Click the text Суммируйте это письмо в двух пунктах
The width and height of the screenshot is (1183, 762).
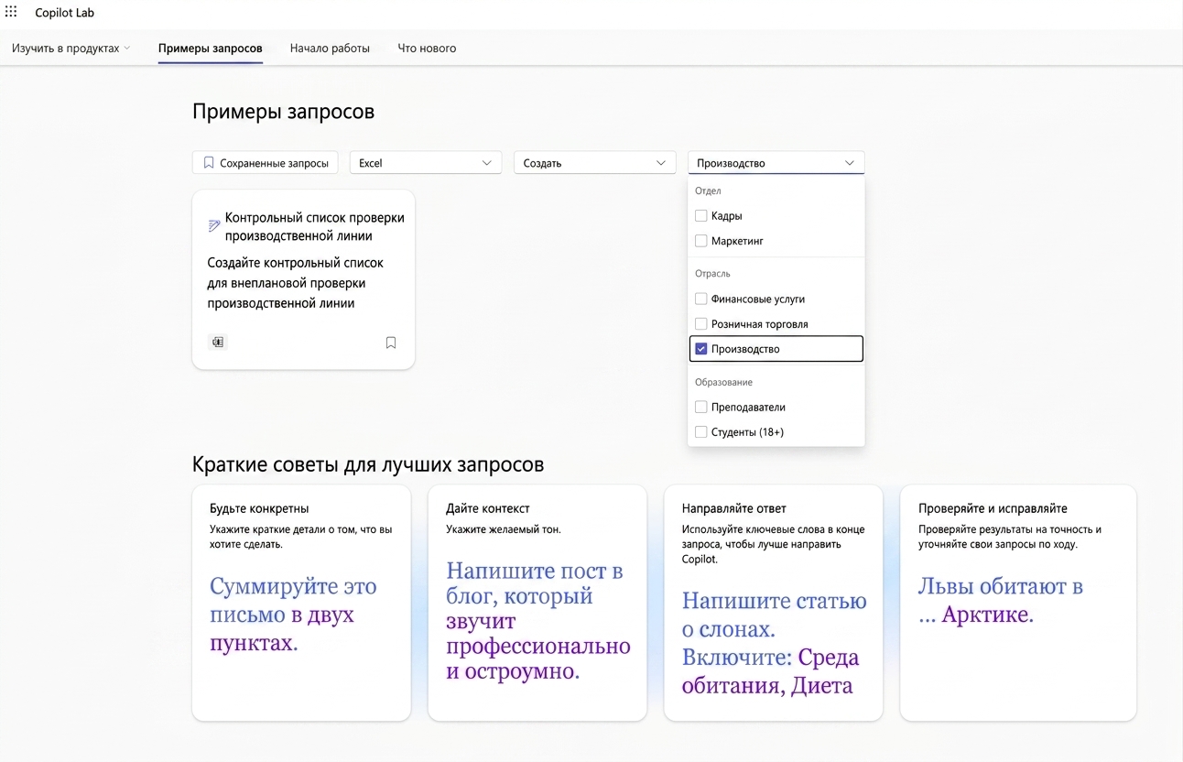293,615
